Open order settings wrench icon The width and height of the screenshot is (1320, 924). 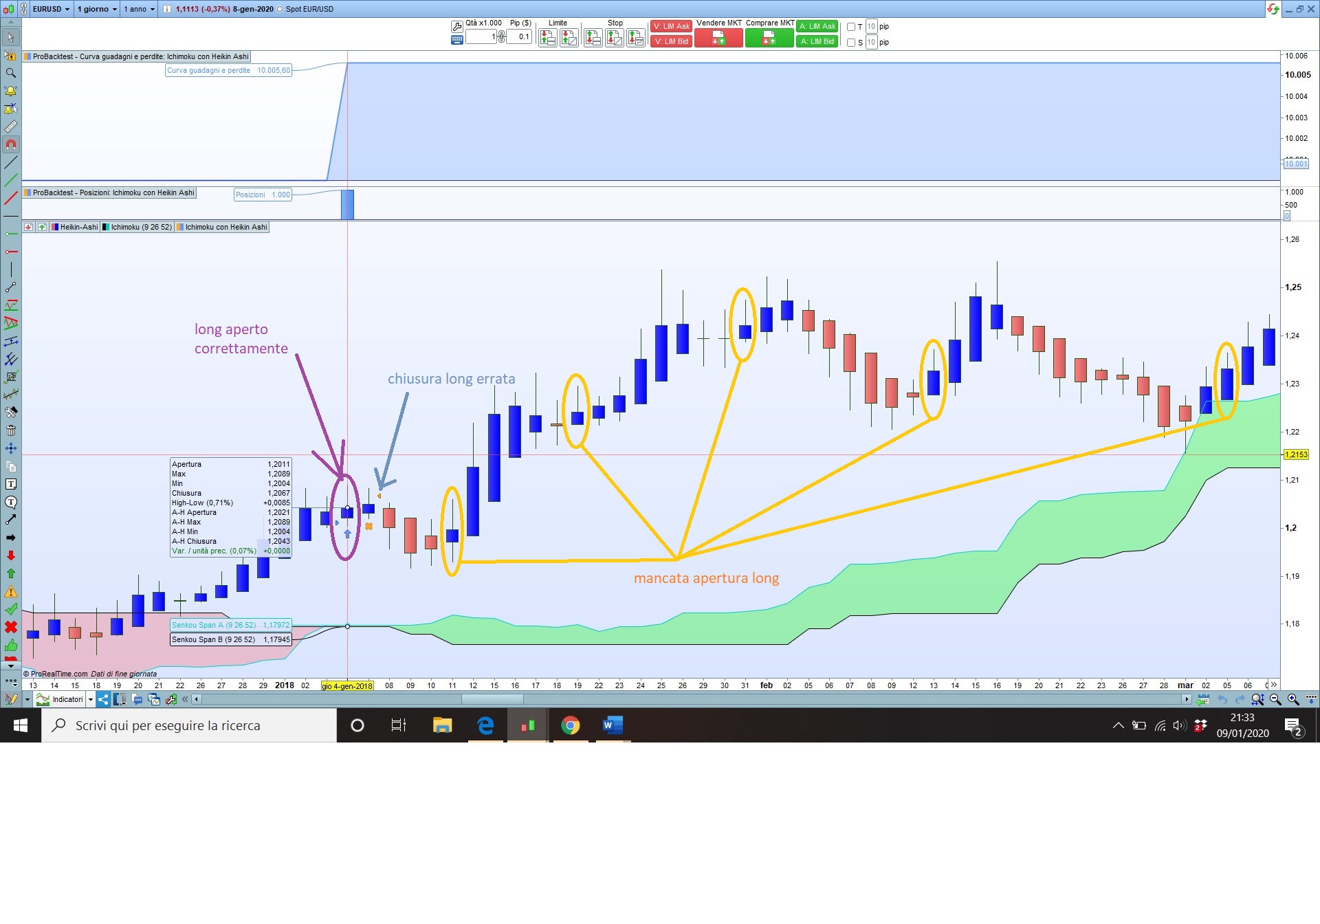pos(456,27)
